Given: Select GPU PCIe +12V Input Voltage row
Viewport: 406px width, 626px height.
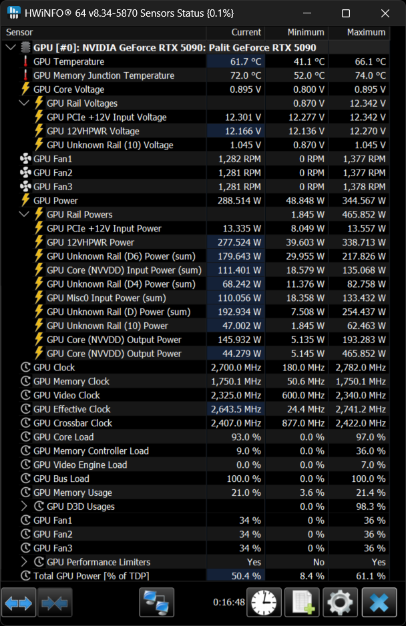Looking at the screenshot, I should (x=196, y=117).
